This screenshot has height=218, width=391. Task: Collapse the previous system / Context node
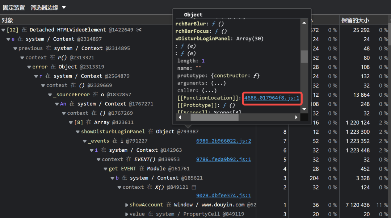(x=15, y=49)
